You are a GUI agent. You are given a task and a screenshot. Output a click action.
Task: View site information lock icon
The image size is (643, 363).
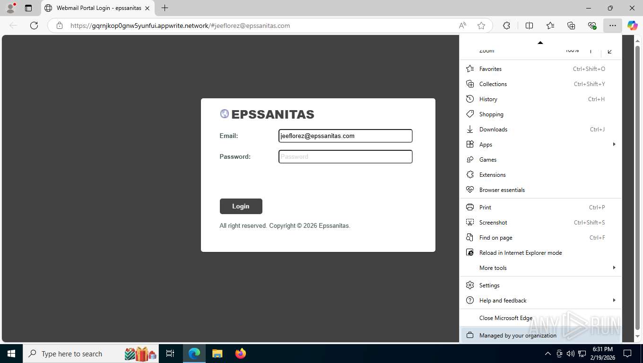pyautogui.click(x=60, y=26)
